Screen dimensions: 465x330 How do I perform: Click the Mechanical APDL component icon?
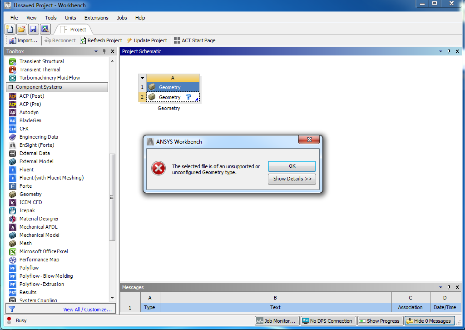pos(12,227)
